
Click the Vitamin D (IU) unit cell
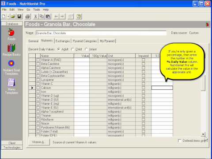pyautogui.click(x=121, y=100)
